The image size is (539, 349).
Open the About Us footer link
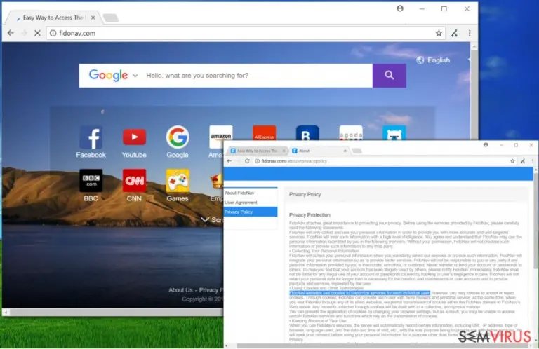pyautogui.click(x=180, y=290)
